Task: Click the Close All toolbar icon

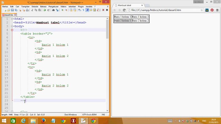Action: click(23, 10)
